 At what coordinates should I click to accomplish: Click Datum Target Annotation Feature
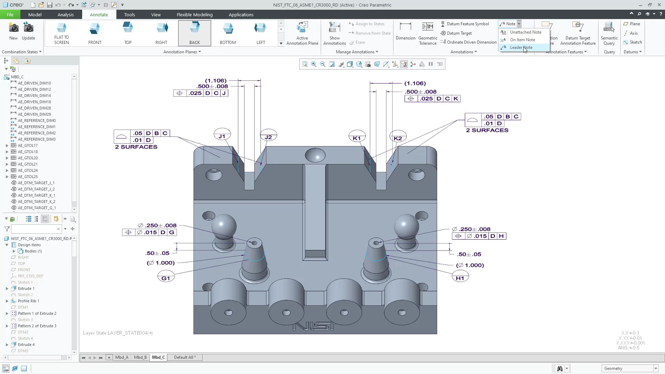coord(578,33)
